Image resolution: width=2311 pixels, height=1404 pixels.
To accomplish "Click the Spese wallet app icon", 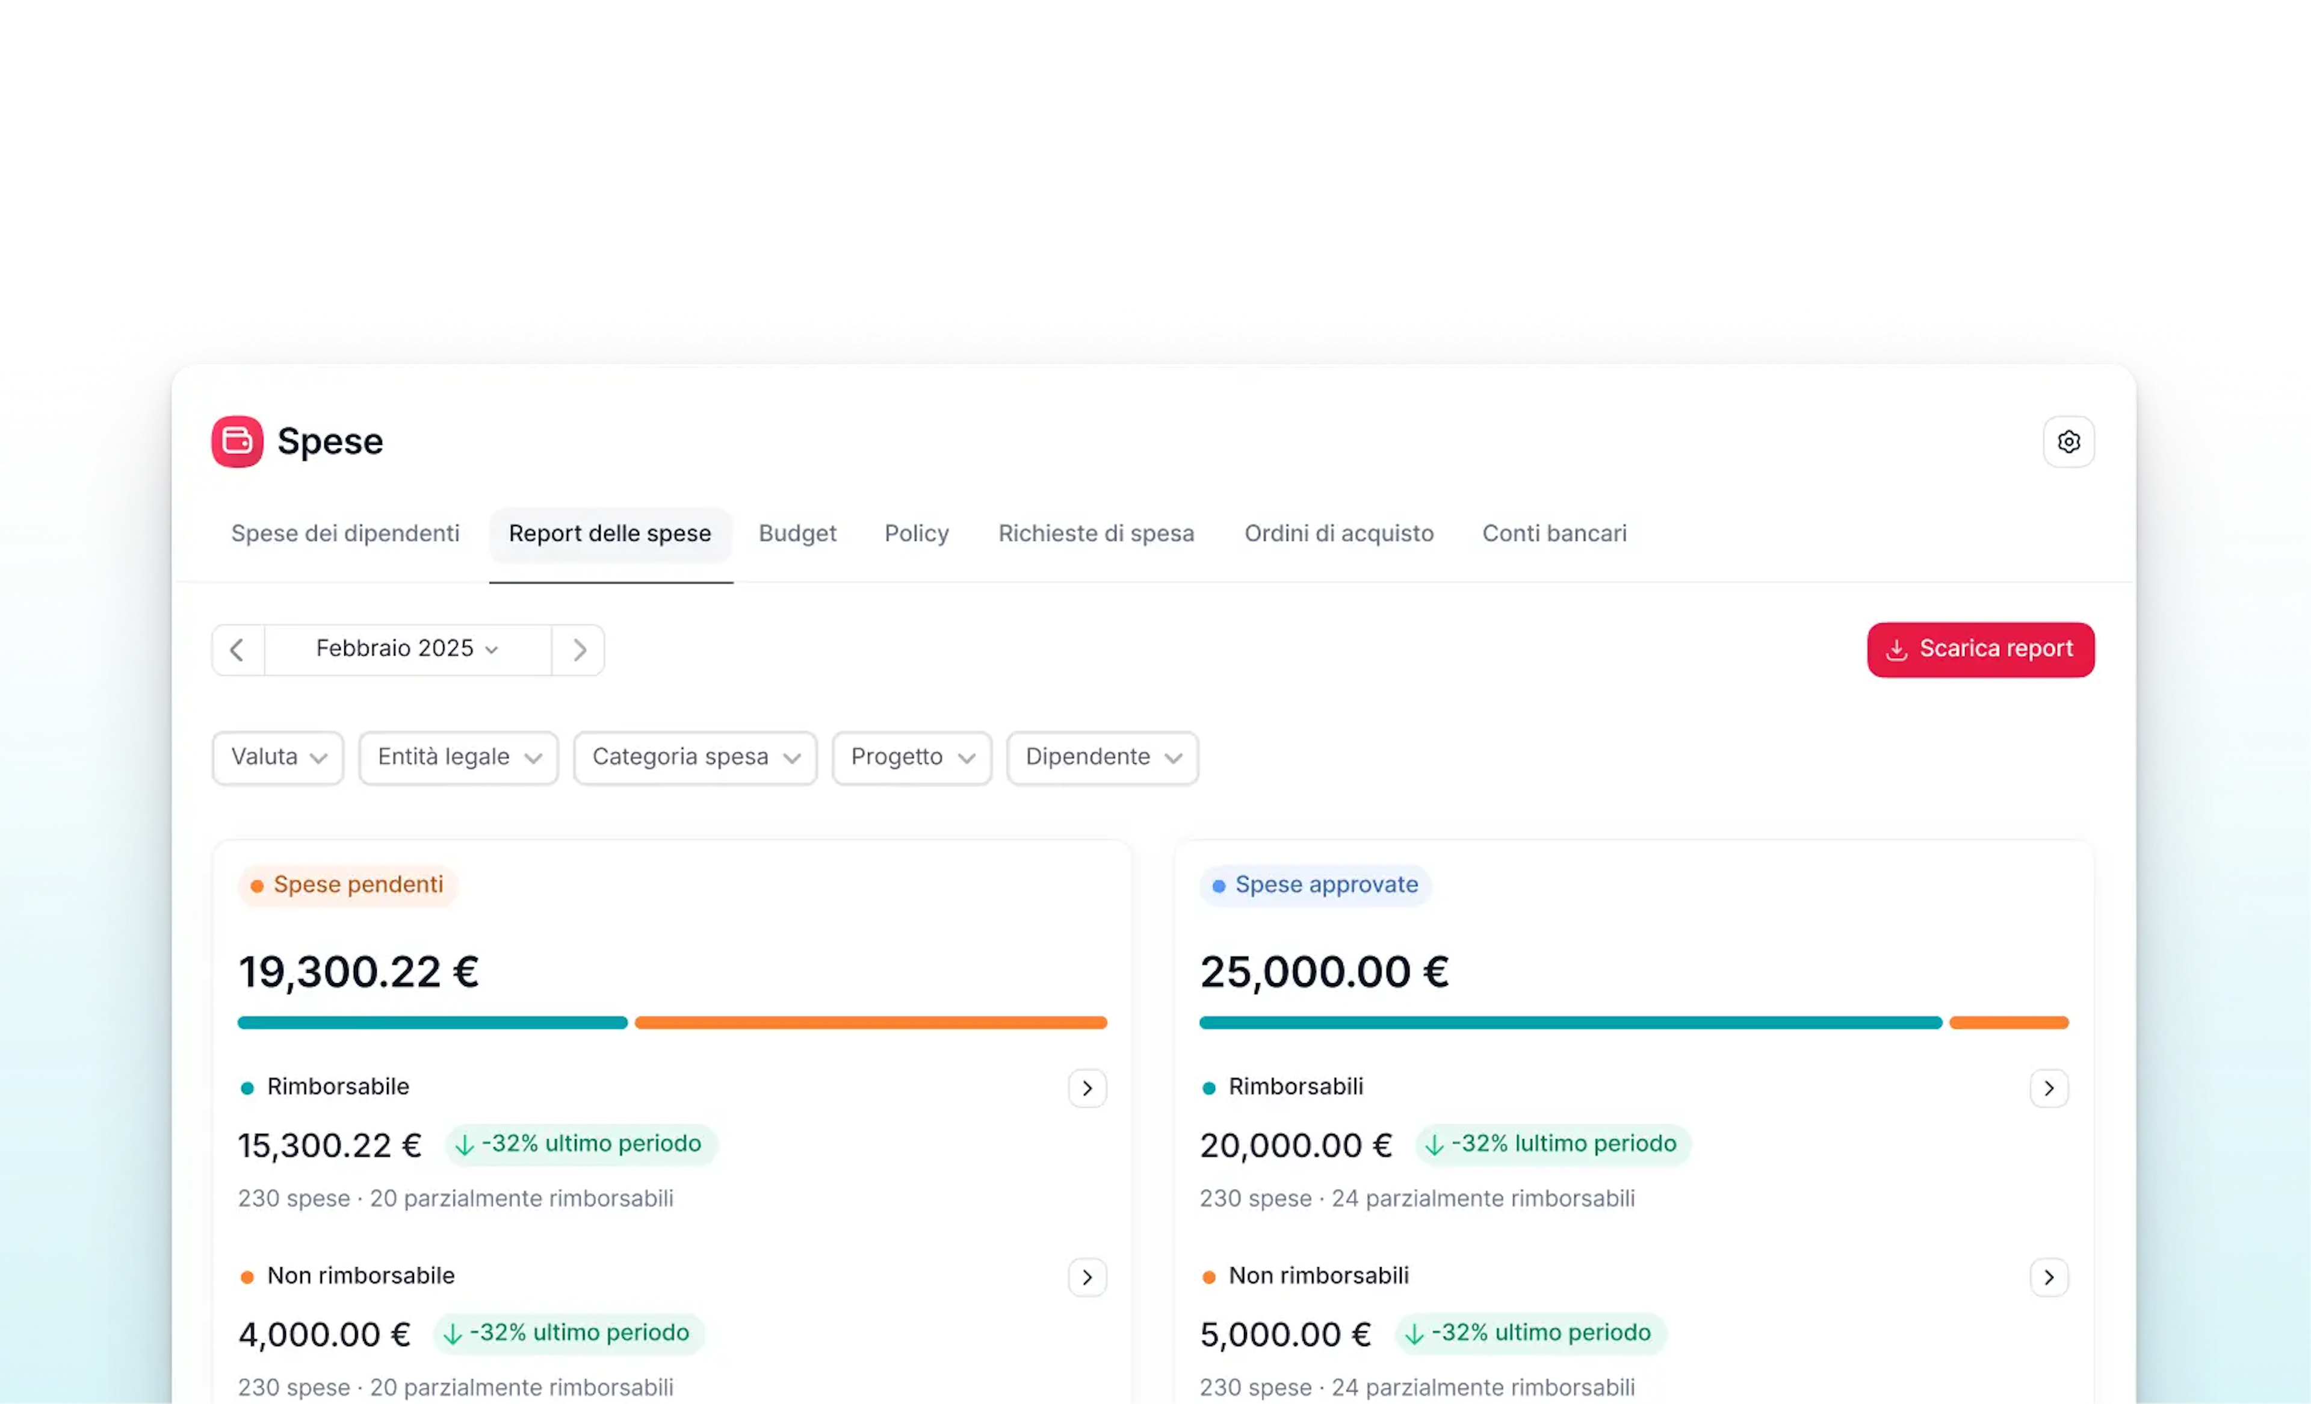I will pos(237,441).
